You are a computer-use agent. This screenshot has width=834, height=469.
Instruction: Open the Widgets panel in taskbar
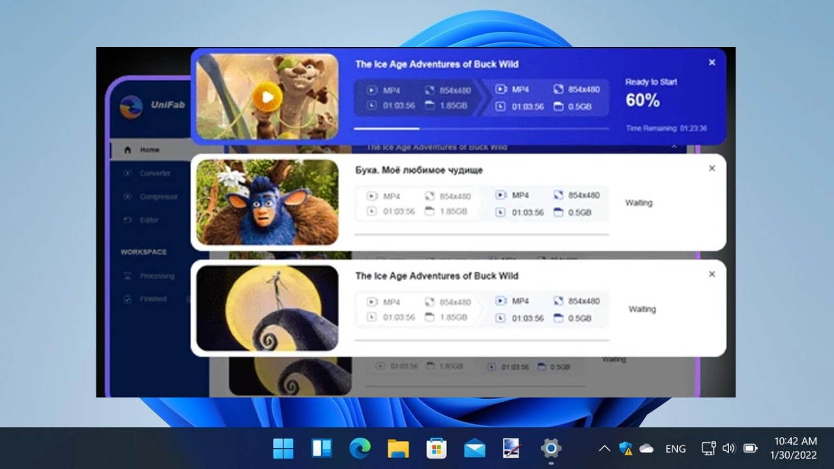point(322,448)
